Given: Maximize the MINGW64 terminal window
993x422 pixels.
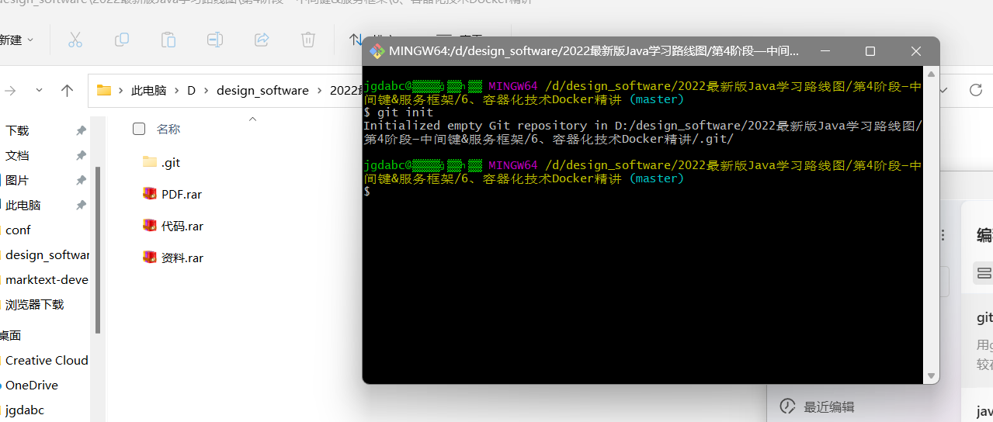Looking at the screenshot, I should point(870,51).
